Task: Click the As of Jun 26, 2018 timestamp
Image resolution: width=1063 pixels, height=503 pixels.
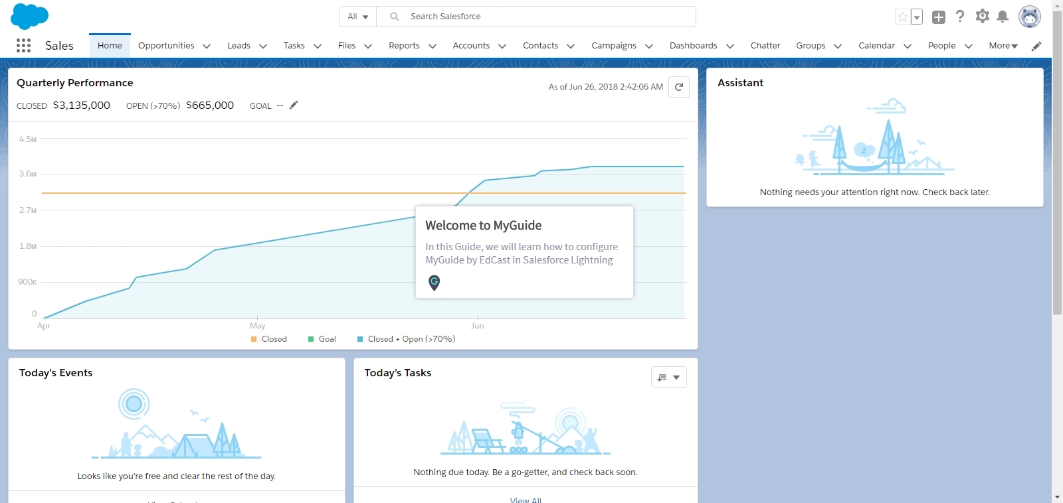Action: coord(606,87)
